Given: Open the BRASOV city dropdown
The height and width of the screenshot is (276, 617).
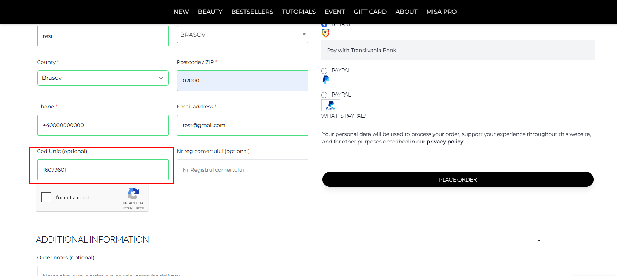Looking at the screenshot, I should [242, 35].
